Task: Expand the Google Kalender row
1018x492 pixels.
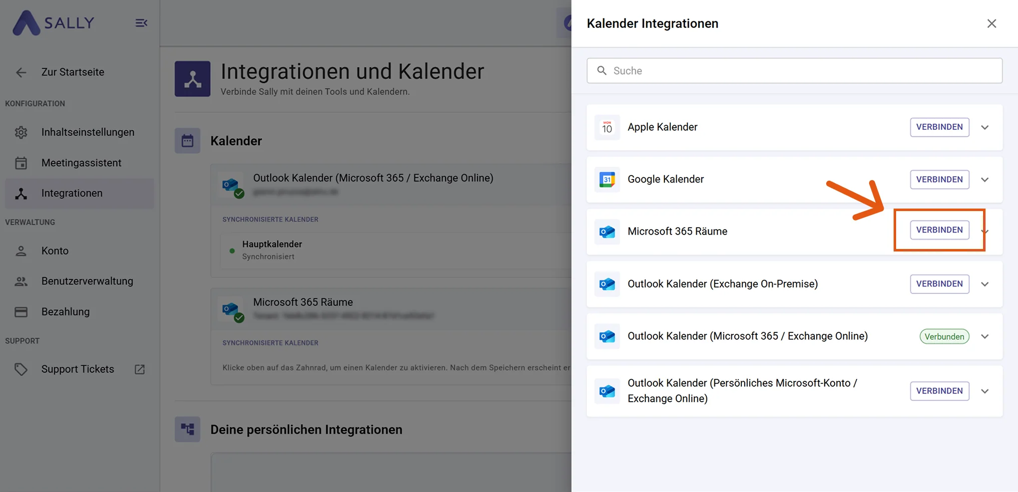Action: [x=985, y=180]
